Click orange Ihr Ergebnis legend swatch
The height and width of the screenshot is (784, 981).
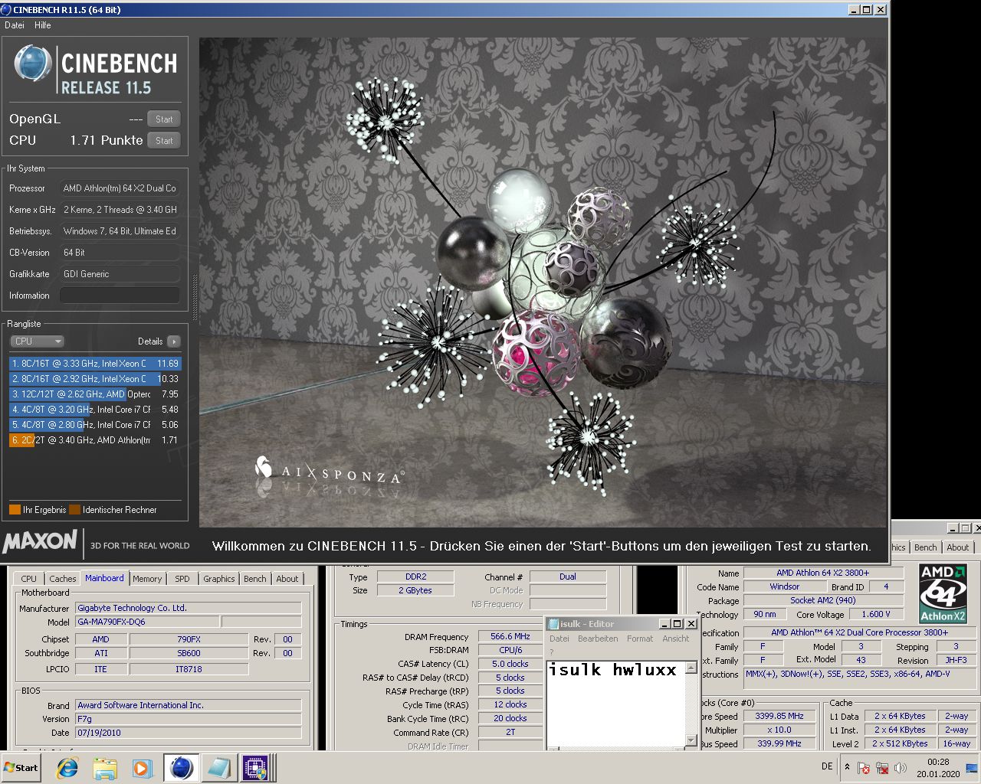coord(15,510)
